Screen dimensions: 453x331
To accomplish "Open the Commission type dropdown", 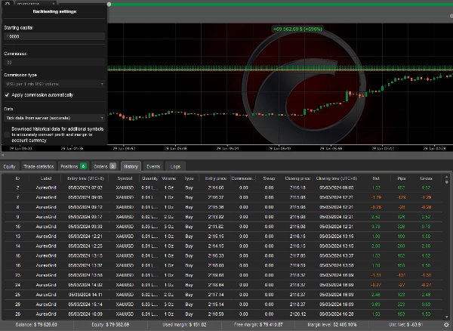I will 54,84.
